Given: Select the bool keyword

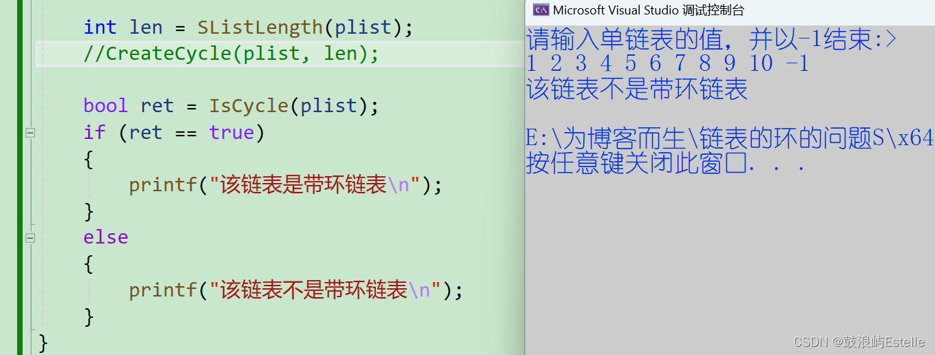Looking at the screenshot, I should coord(105,106).
